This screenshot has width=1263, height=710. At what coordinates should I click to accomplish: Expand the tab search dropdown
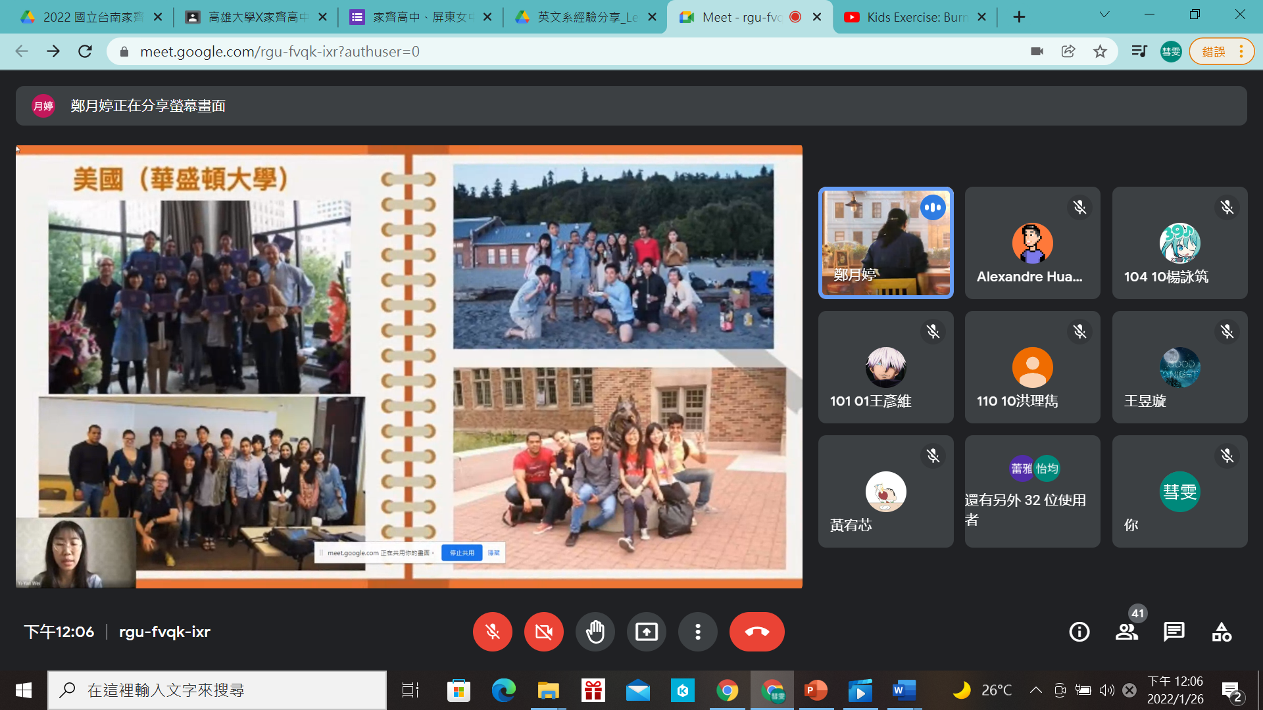(x=1104, y=14)
